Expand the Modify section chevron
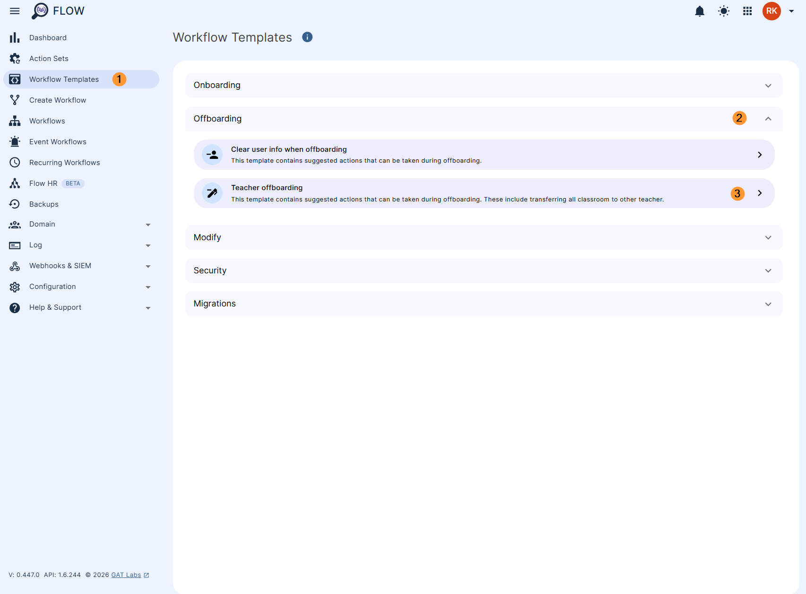Viewport: 806px width, 594px height. pyautogui.click(x=768, y=237)
